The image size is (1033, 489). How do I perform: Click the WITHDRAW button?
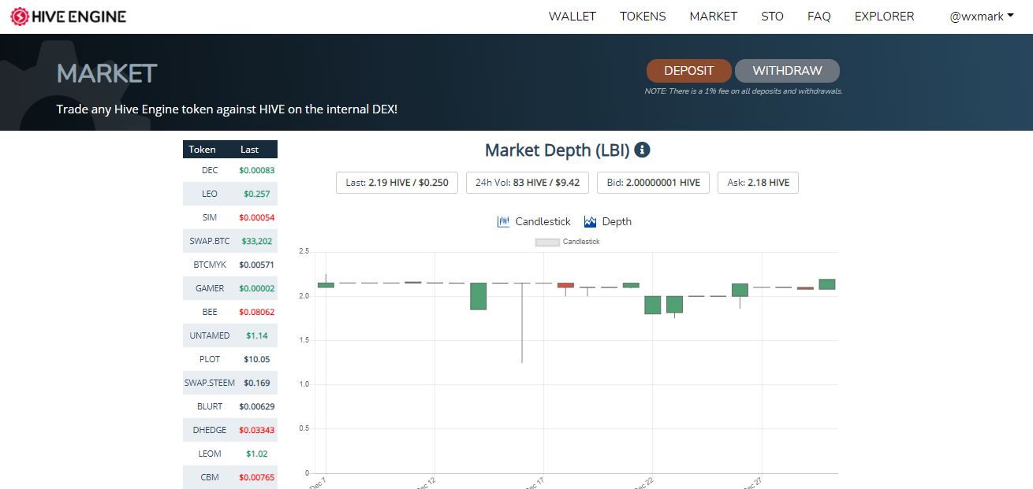pos(787,71)
